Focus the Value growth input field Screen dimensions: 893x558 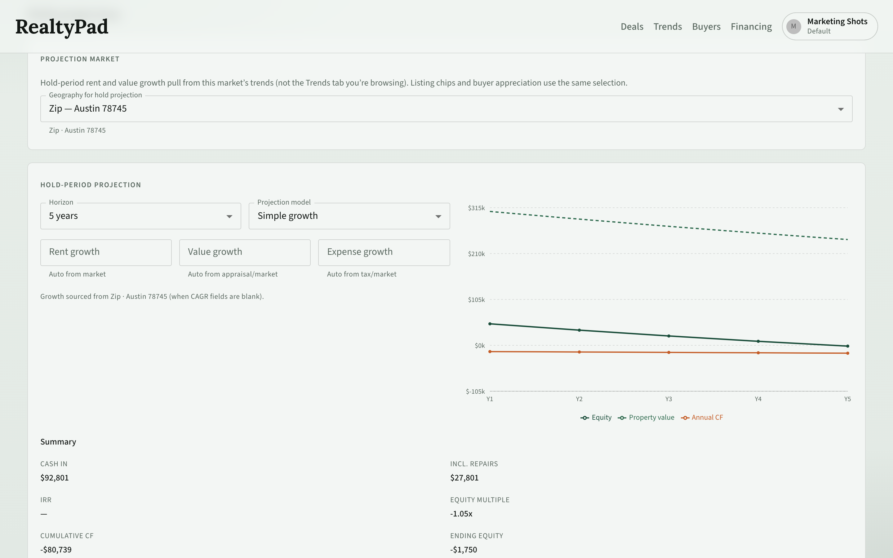245,252
